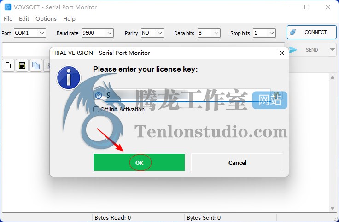The width and height of the screenshot is (339, 222).
Task: Click the copy pages toolbar icon
Action: tap(36, 65)
